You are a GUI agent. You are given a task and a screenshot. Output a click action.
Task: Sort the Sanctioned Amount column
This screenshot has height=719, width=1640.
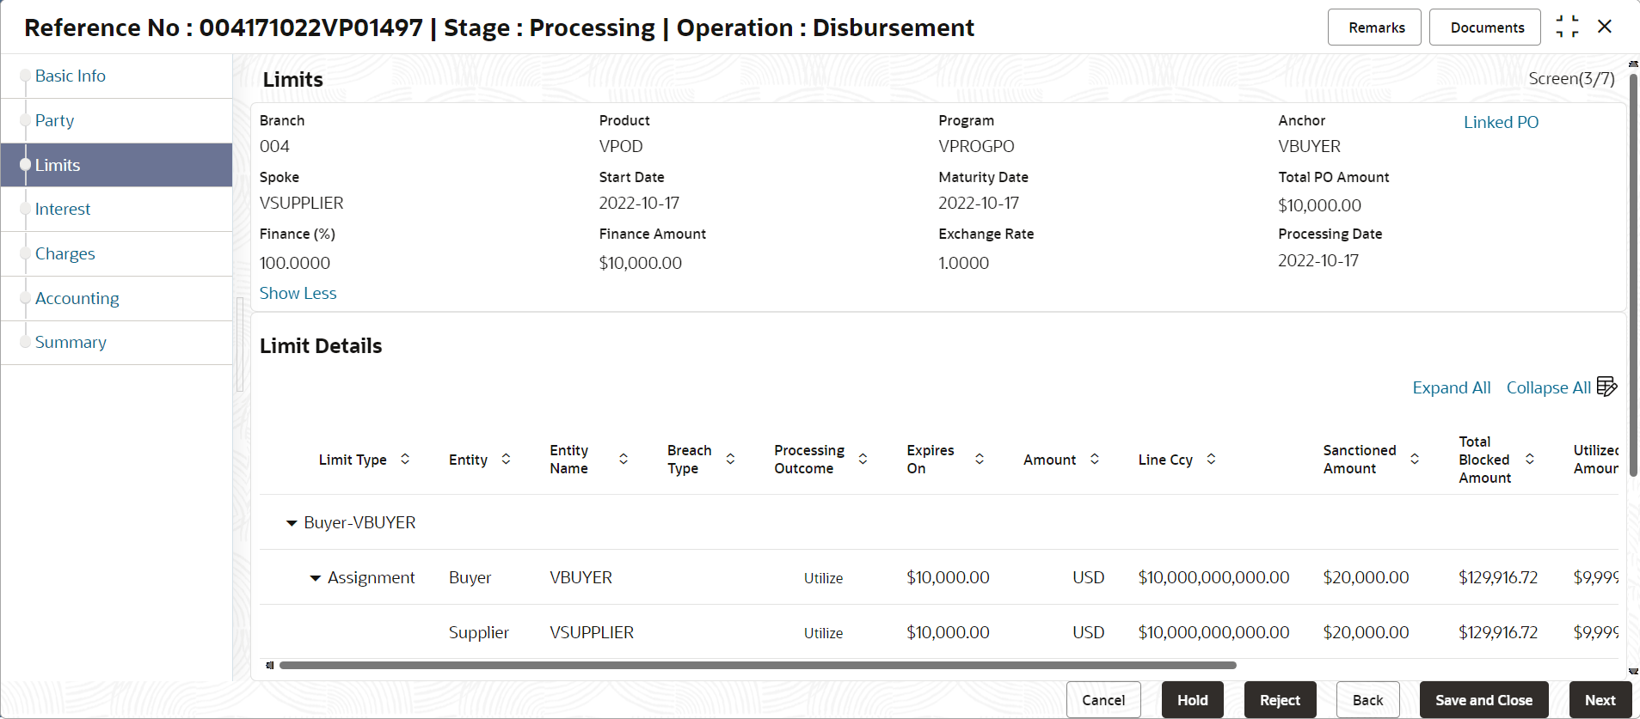tap(1415, 459)
